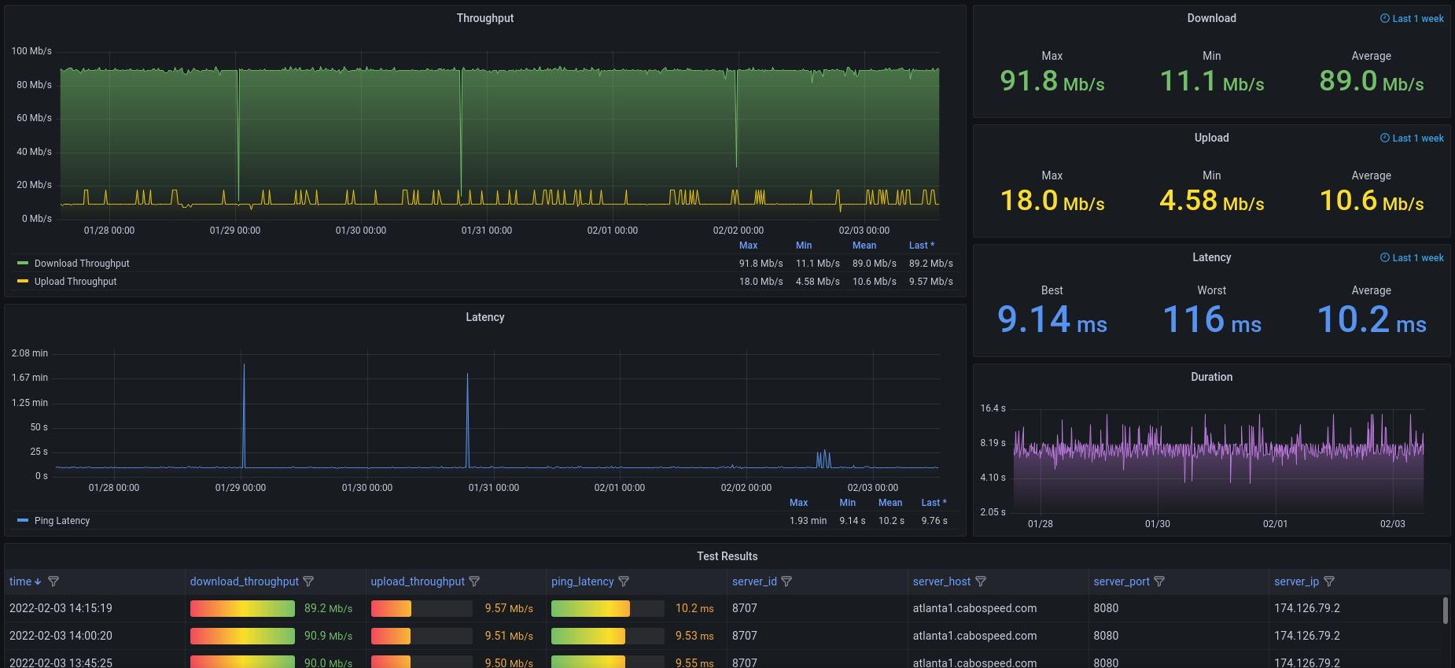Sort Throughput legend by Max
1455x668 pixels.
pyautogui.click(x=748, y=245)
